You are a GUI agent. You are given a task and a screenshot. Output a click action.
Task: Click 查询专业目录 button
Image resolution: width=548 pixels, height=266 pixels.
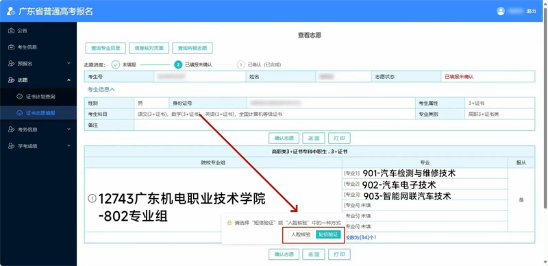click(x=106, y=48)
